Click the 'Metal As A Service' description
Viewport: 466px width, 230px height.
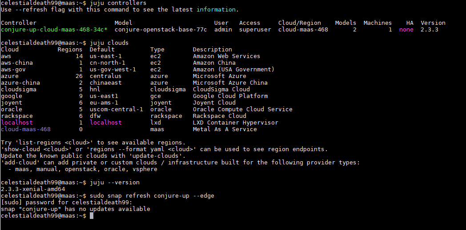[225, 129]
